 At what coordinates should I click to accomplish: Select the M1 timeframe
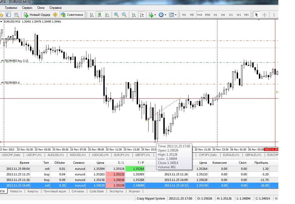click(x=184, y=15)
